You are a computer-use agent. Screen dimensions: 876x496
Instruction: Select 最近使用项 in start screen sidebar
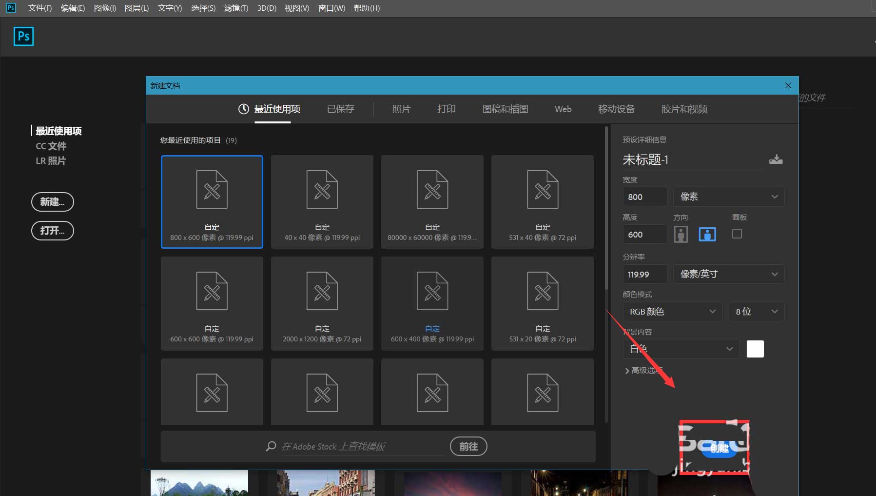pos(58,131)
